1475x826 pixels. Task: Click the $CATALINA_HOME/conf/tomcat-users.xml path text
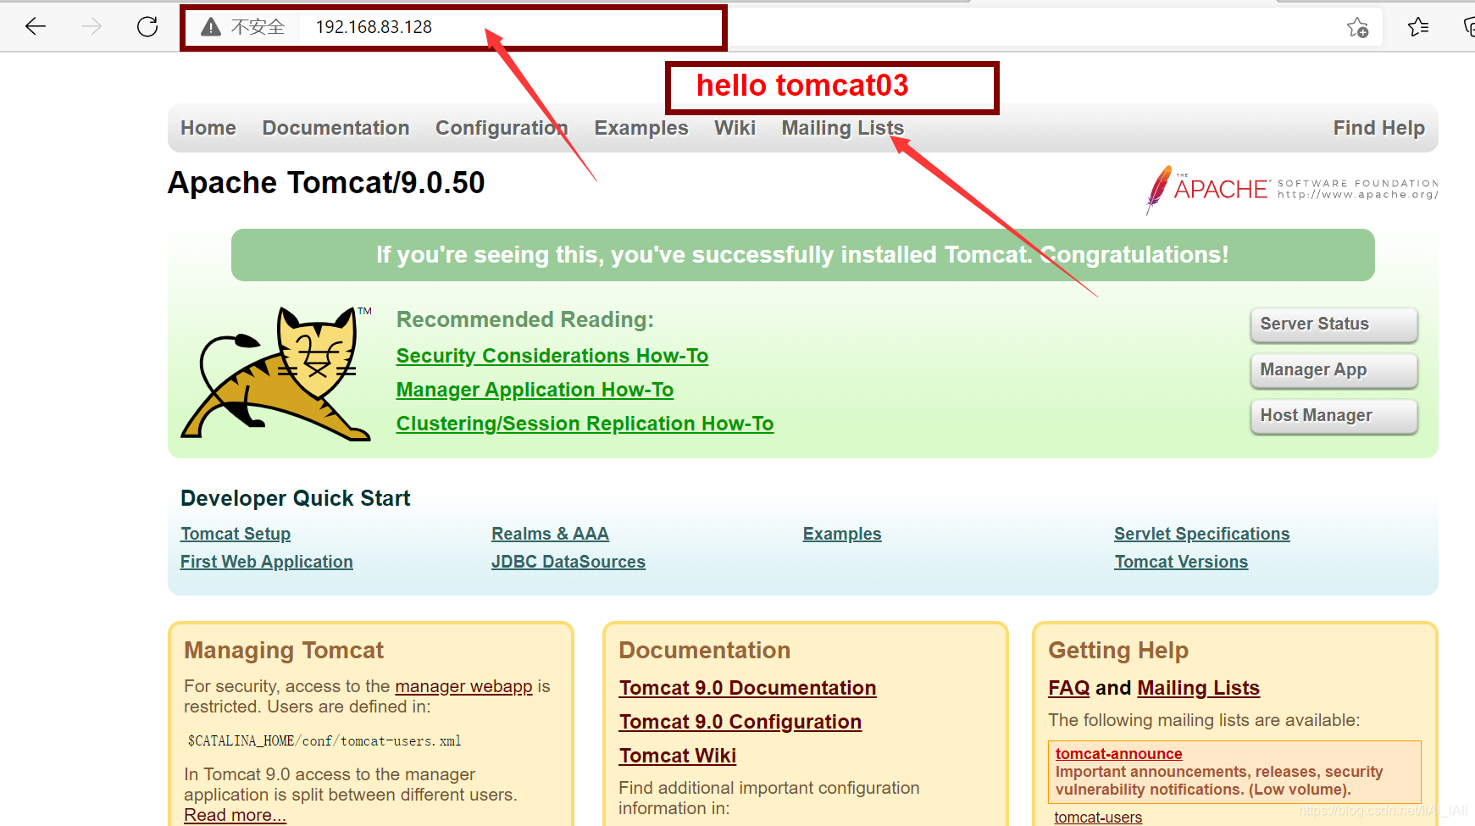pyautogui.click(x=324, y=740)
